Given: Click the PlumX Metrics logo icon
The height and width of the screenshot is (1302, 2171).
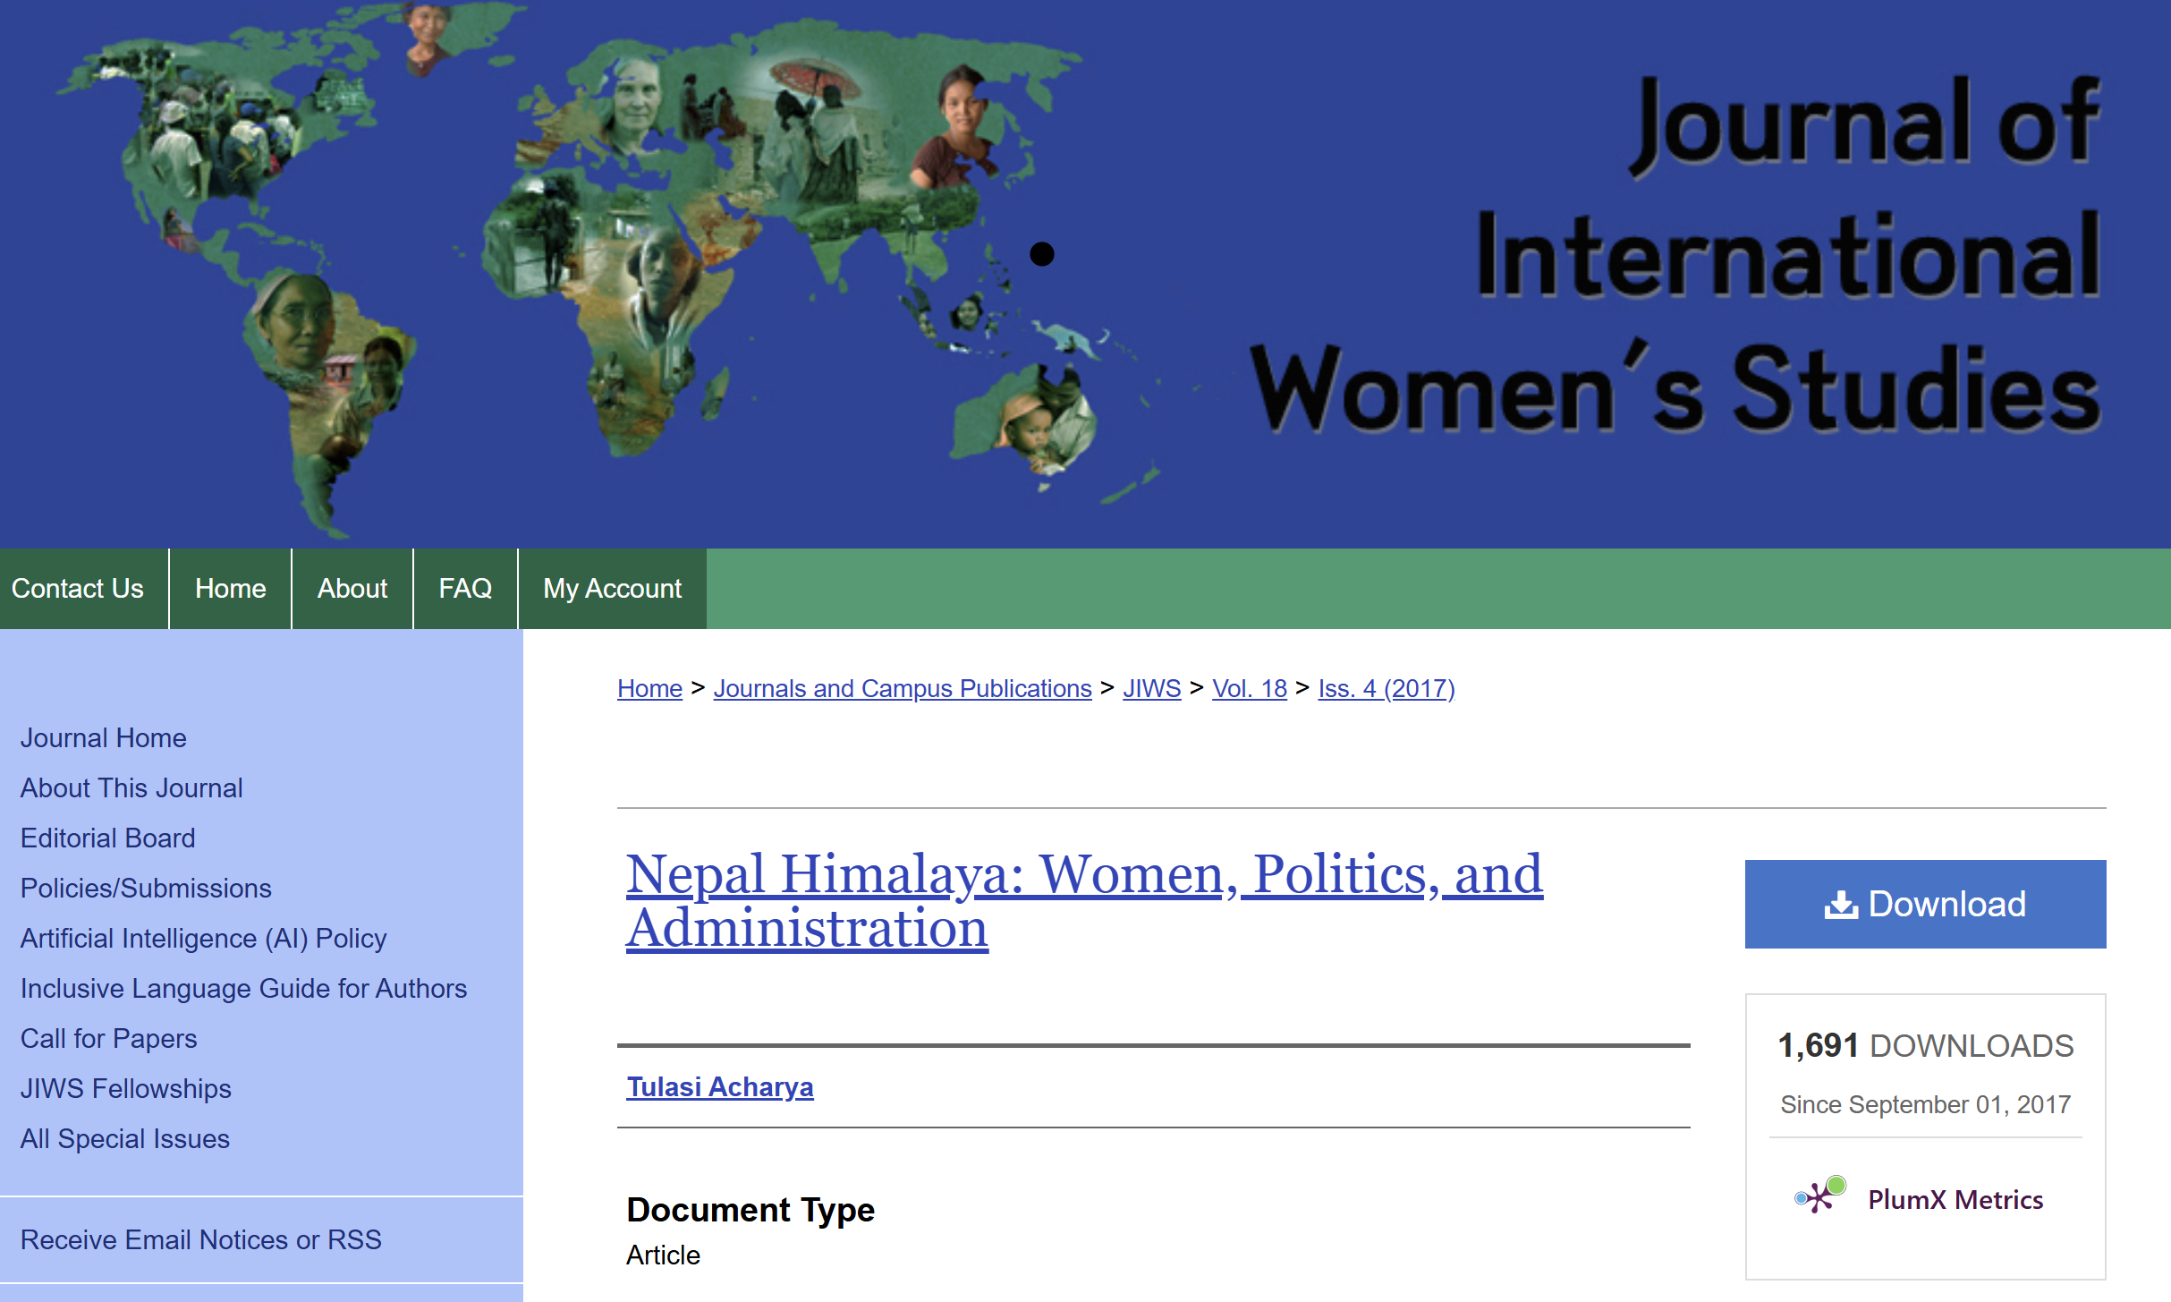Looking at the screenshot, I should click(x=1819, y=1196).
